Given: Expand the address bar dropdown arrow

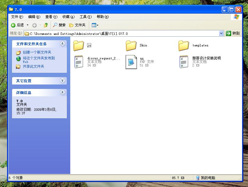Looking at the screenshot, I should (x=221, y=33).
